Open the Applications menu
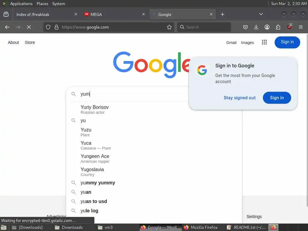 (21, 4)
